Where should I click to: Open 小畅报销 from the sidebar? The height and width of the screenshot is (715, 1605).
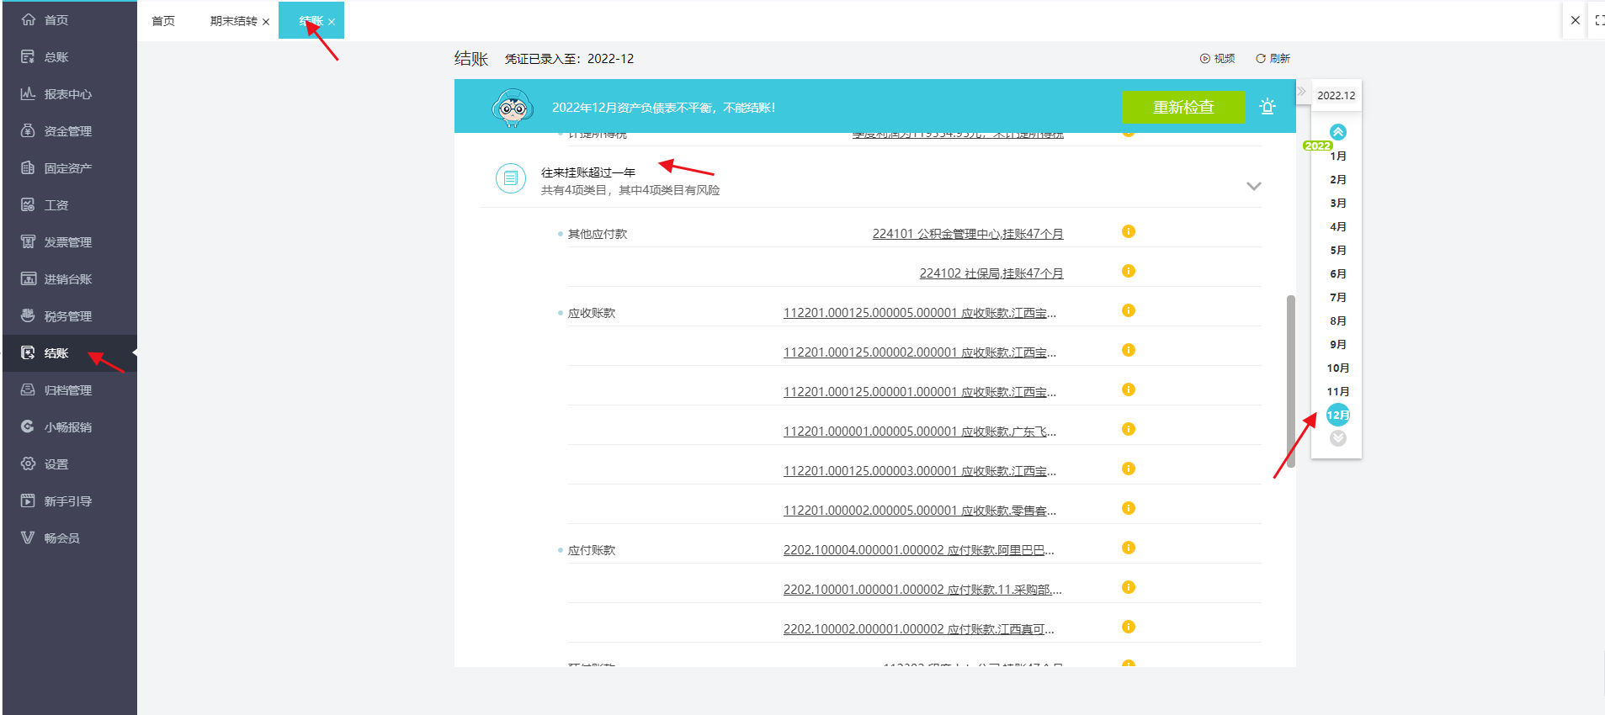(x=67, y=427)
